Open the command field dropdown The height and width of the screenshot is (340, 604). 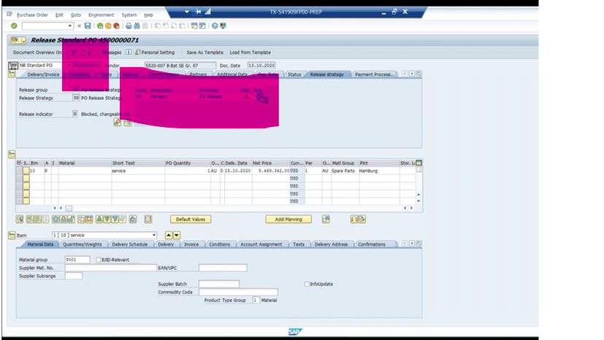coord(69,26)
